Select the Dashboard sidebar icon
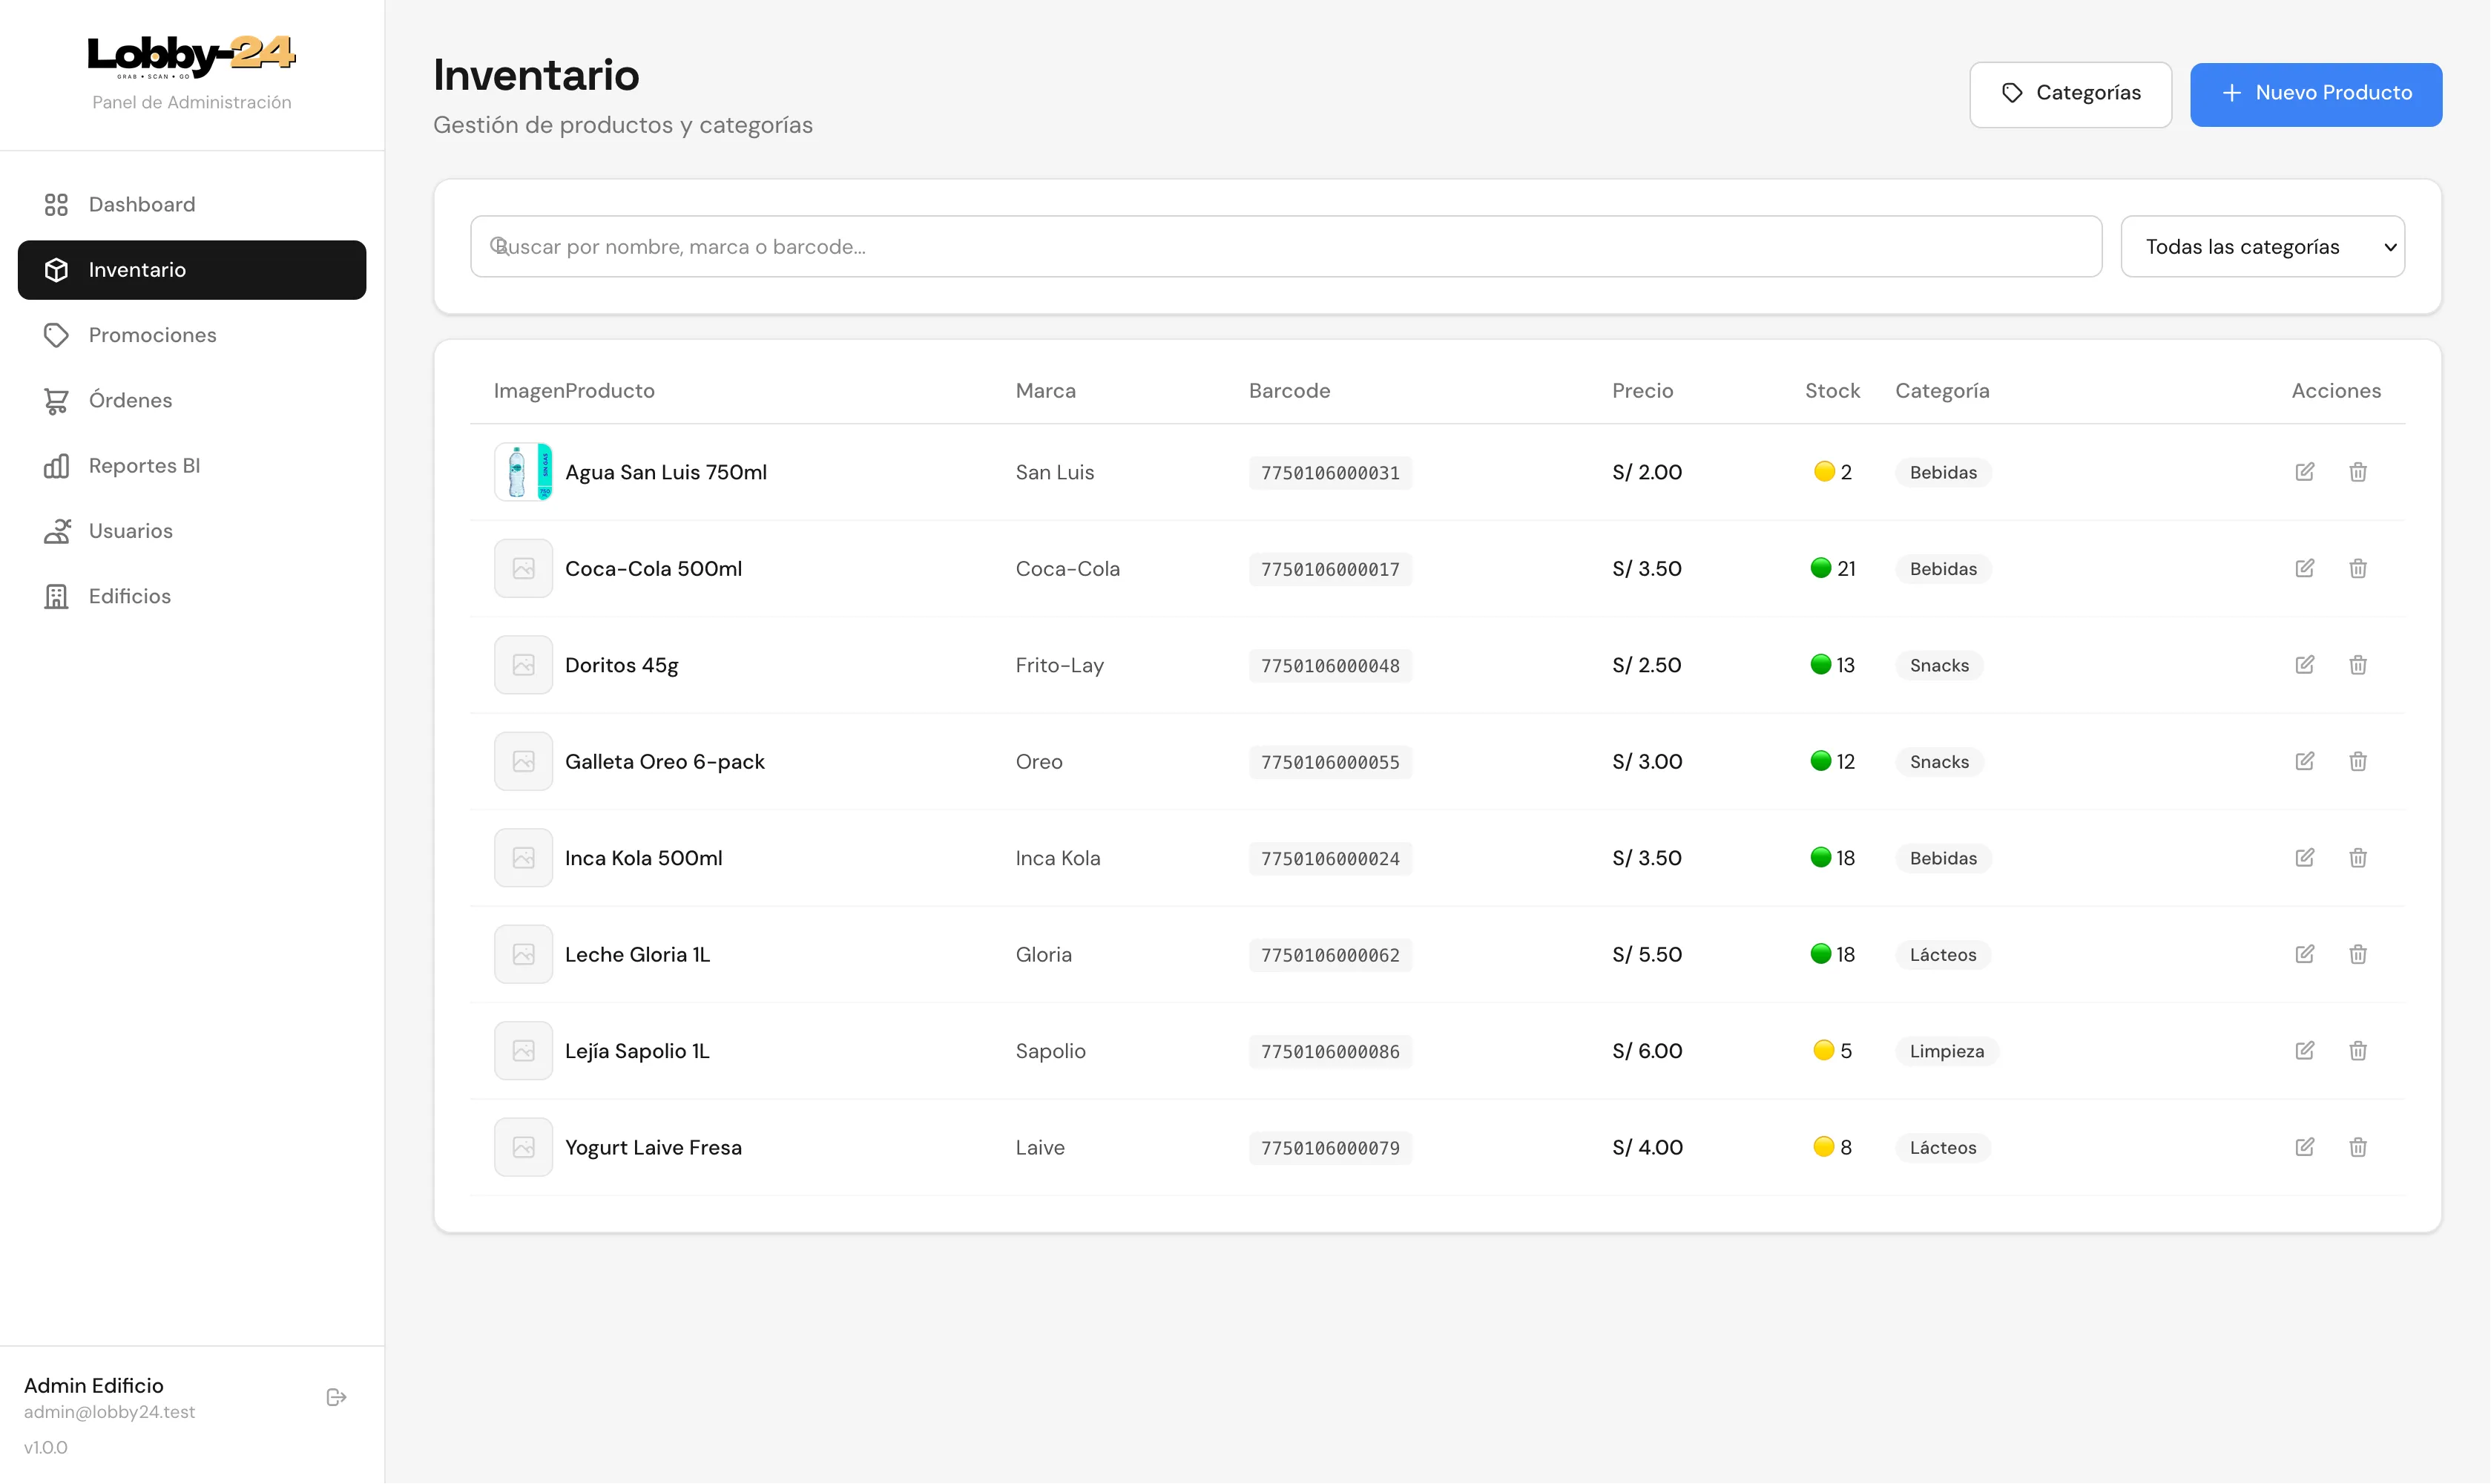 (x=56, y=204)
